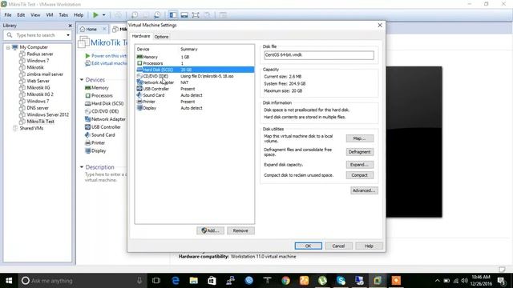Open the snapshot manager toolbar icon
This screenshot has width=513, height=288.
point(157,15)
